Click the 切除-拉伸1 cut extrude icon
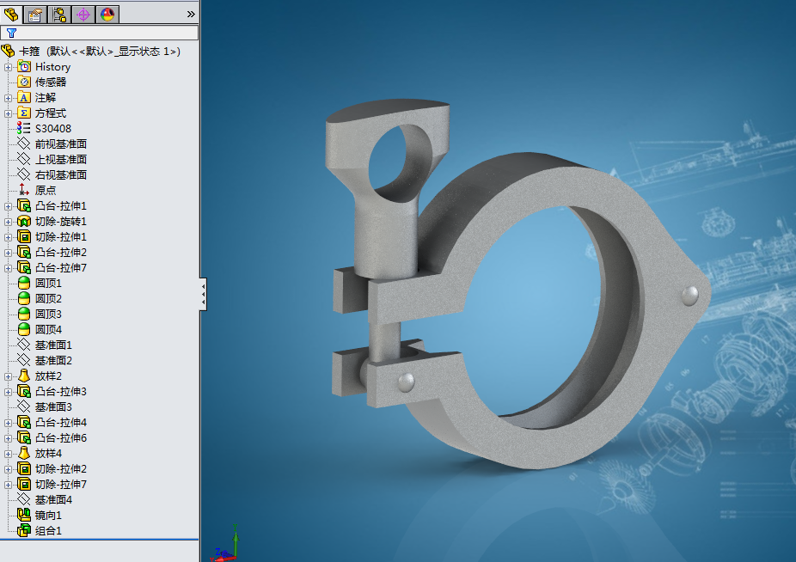This screenshot has width=796, height=562. click(x=24, y=236)
